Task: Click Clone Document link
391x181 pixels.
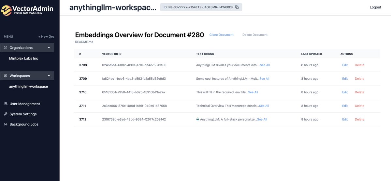Action: coord(222,35)
